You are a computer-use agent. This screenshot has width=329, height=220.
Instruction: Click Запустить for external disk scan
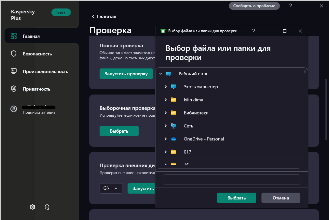click(142, 188)
